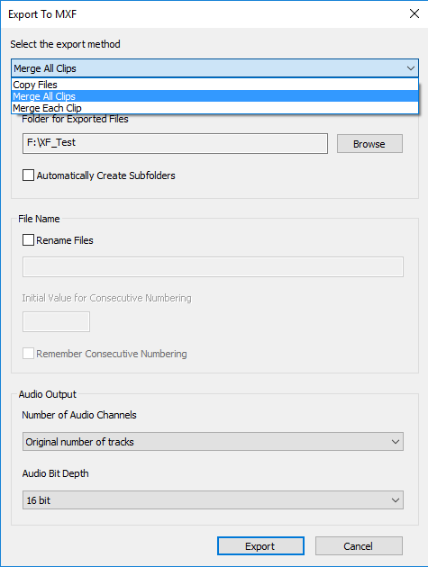Open the Number of Audio Channels dropdown
Viewport: 428px width, 567px height.
coord(213,442)
